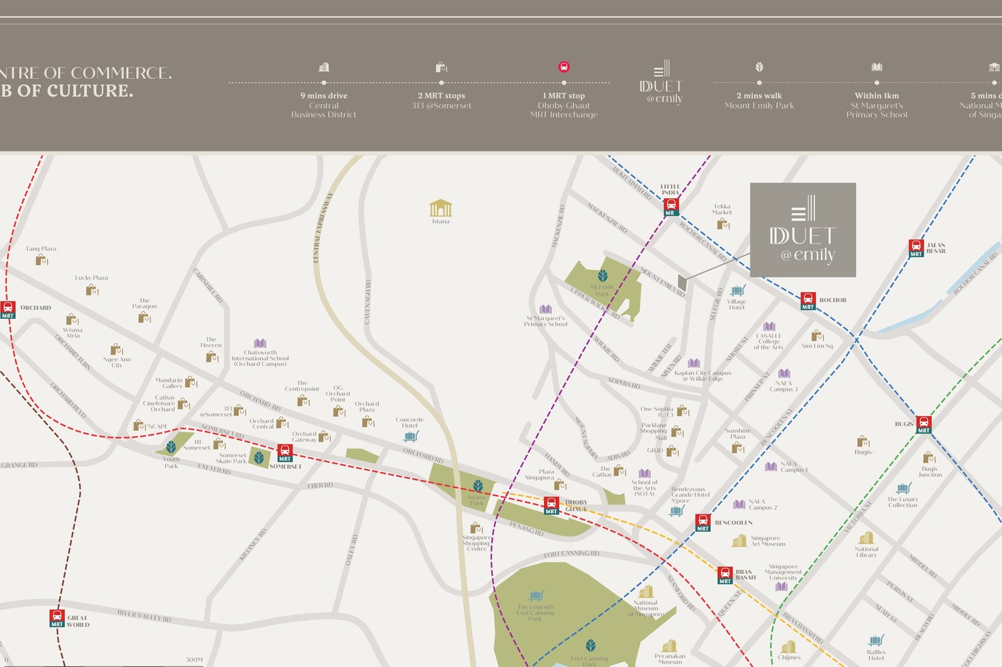Select the Istana building icon
This screenshot has width=1002, height=667.
pos(441,208)
